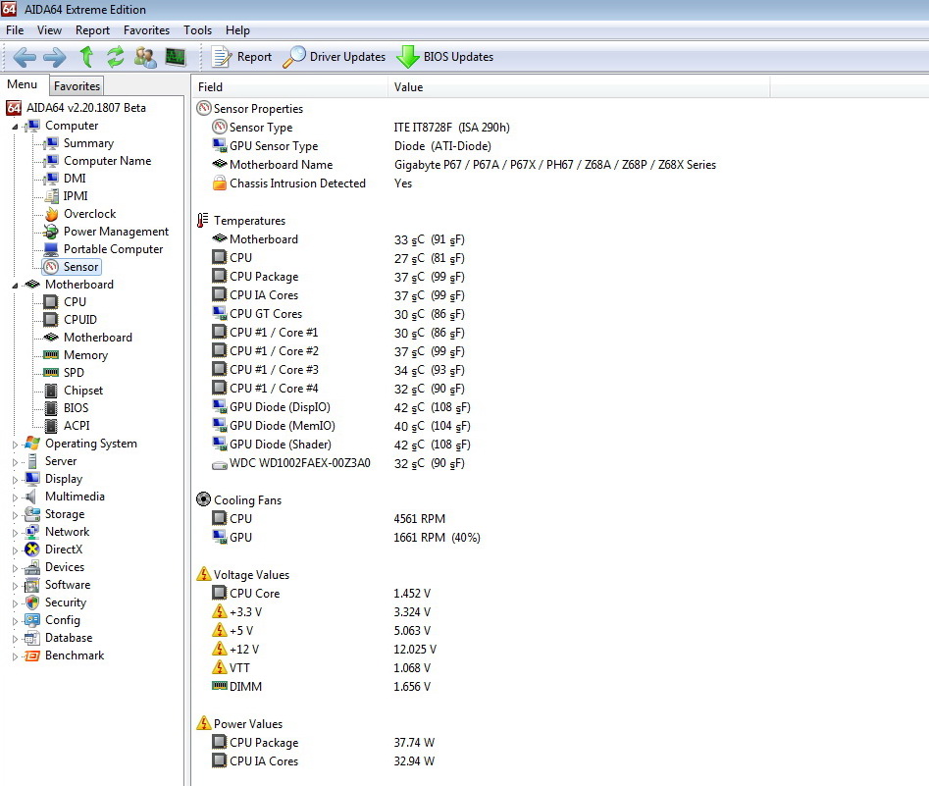Click the BIOS chip icon
This screenshot has width=929, height=786.
(52, 408)
